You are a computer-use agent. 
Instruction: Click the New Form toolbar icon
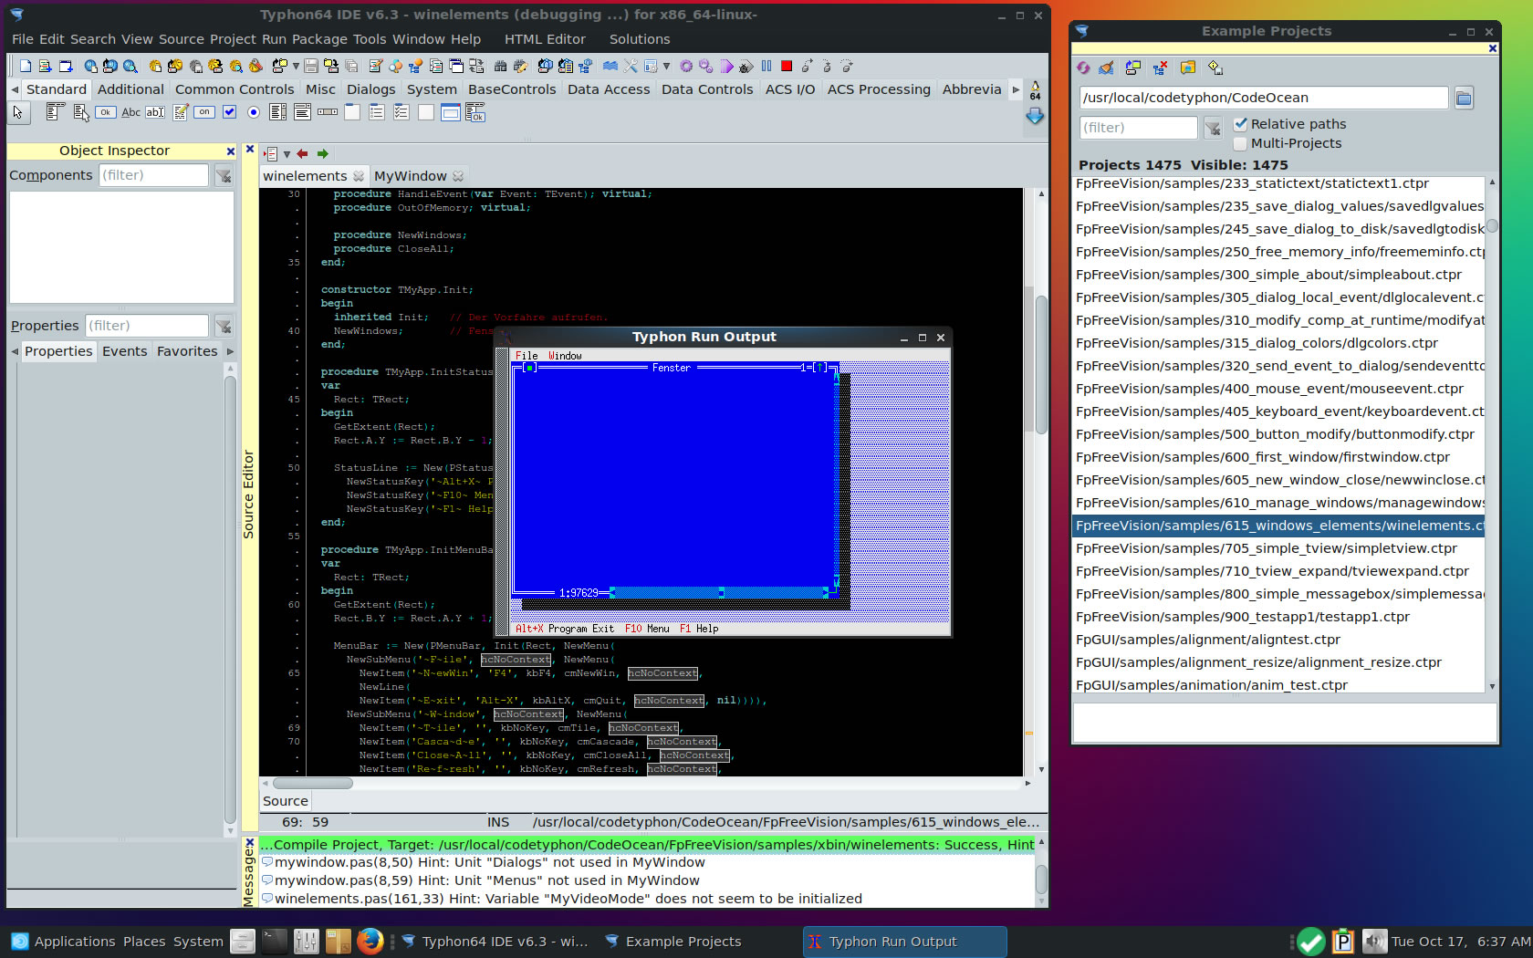click(66, 66)
